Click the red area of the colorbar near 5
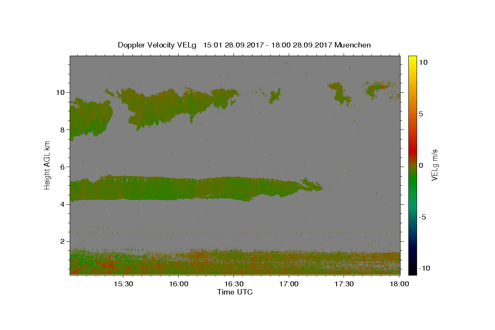 coord(412,114)
